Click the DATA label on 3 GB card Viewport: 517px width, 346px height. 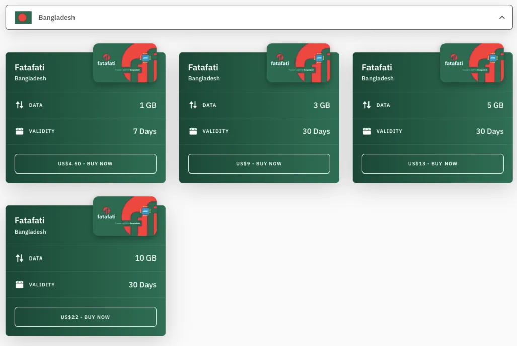click(209, 105)
